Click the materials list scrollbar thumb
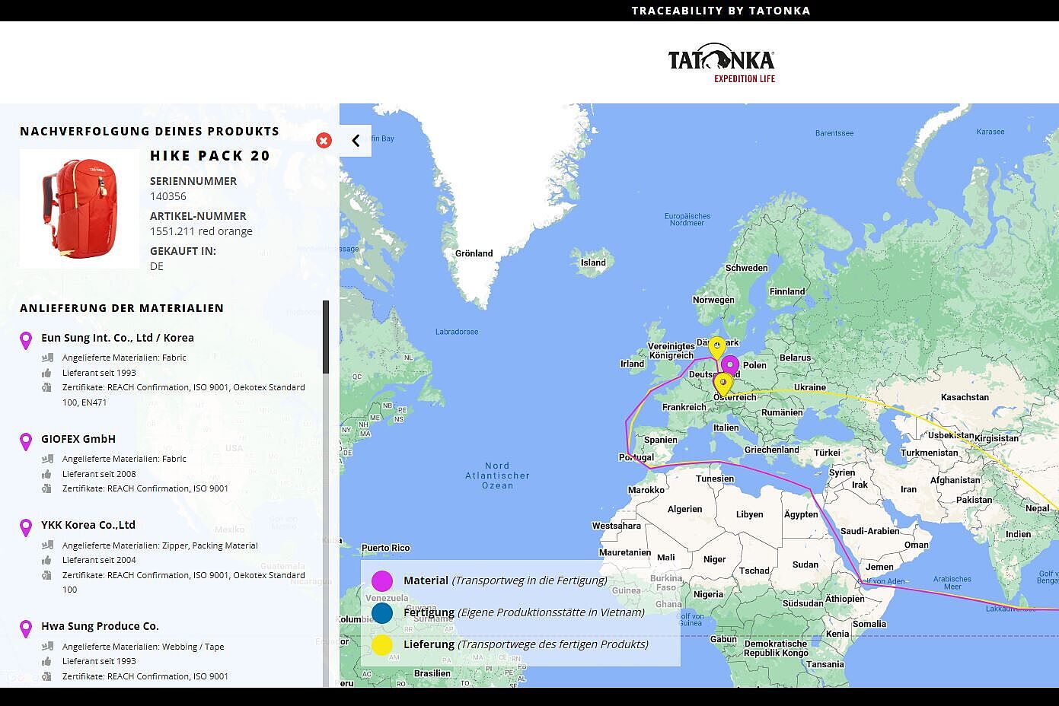Image resolution: width=1059 pixels, height=706 pixels. pos(326,337)
